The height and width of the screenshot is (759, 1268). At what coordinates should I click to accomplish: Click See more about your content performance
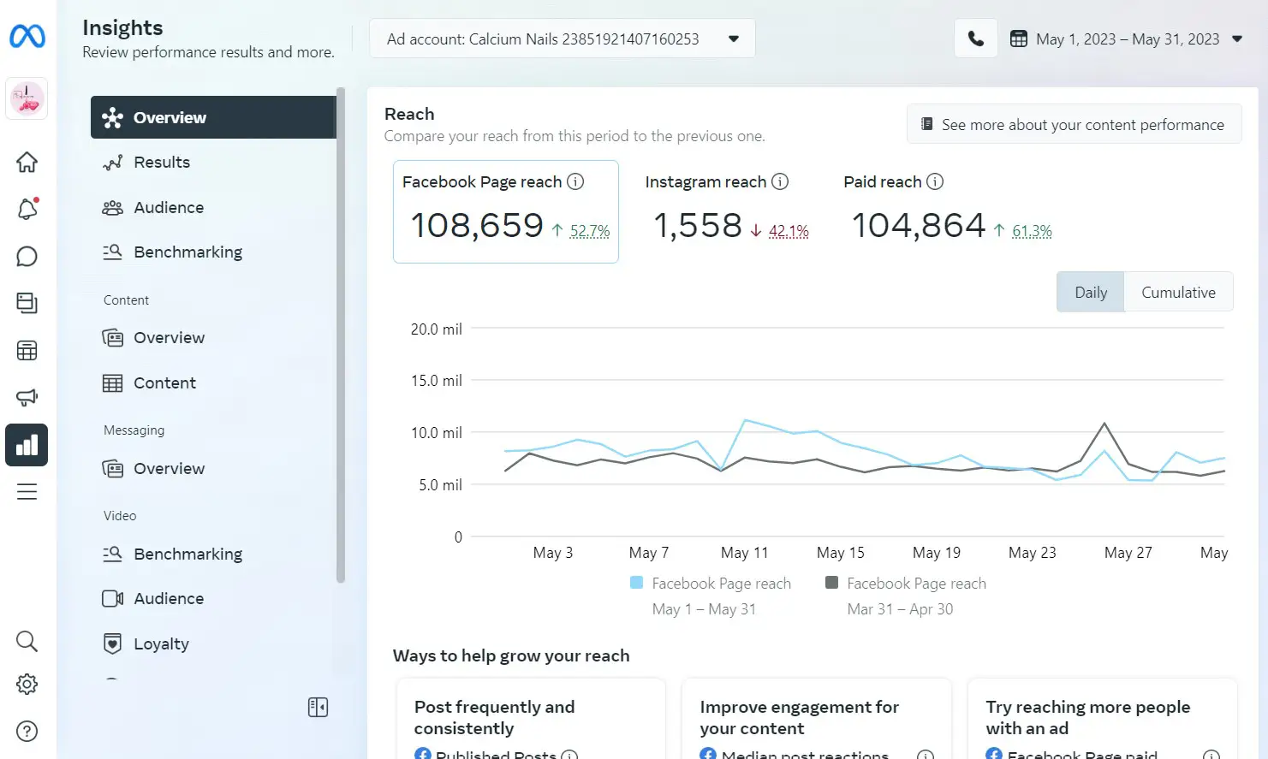point(1074,125)
